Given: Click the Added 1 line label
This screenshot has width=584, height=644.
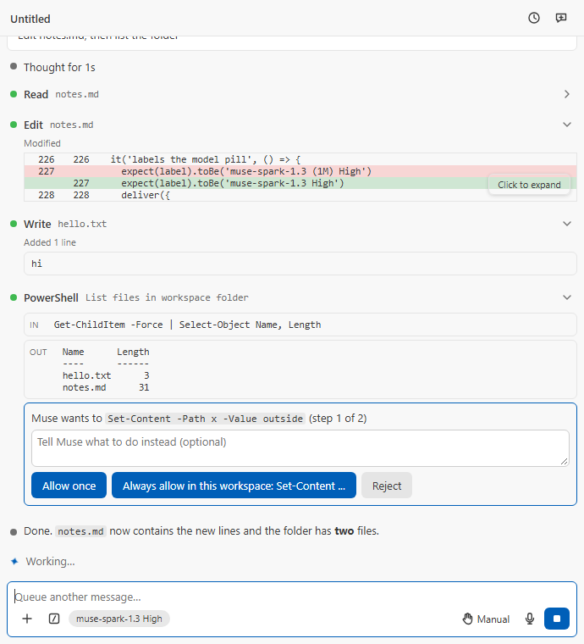Looking at the screenshot, I should click(50, 242).
